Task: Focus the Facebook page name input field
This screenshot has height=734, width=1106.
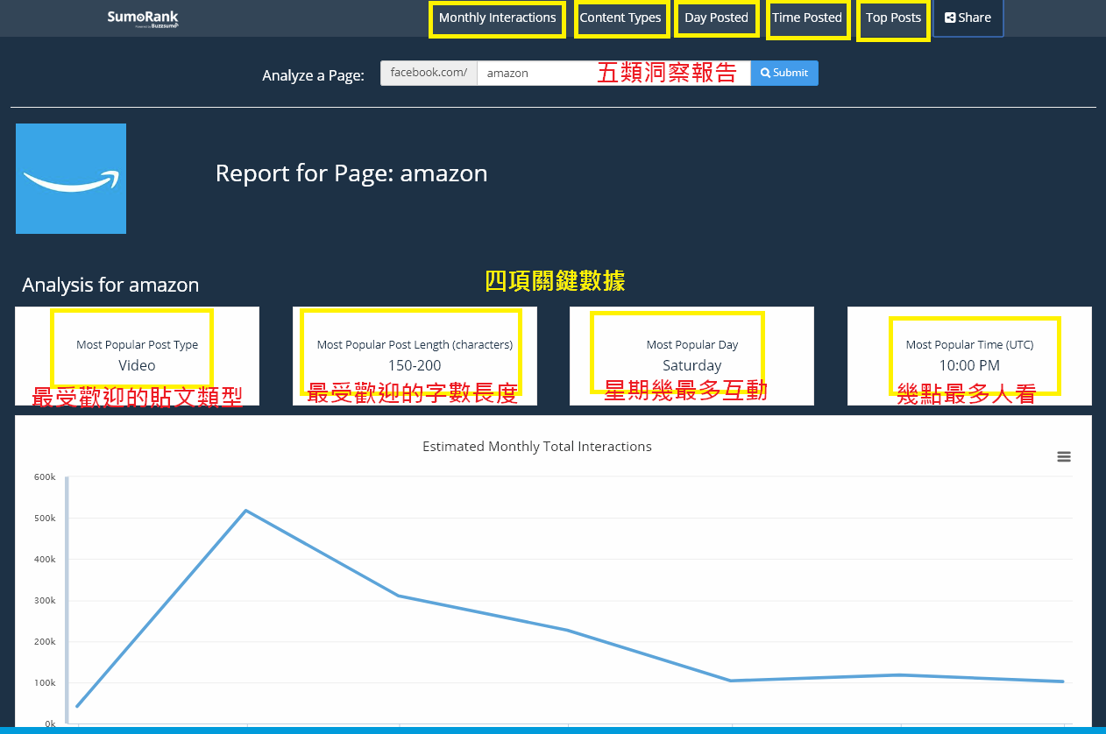Action: [x=613, y=73]
